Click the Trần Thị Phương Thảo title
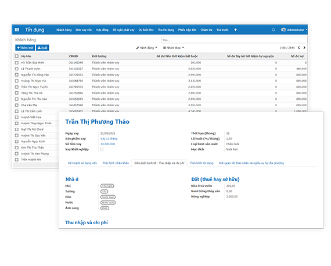Image resolution: width=331 pixels, height=266 pixels. 98,122
